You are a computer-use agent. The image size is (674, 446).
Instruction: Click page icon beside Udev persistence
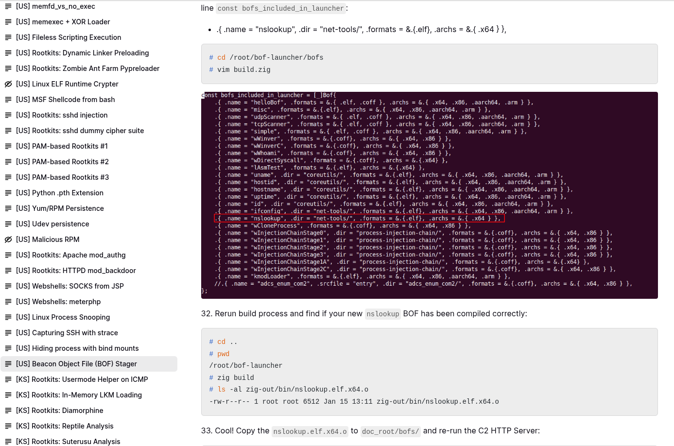pos(8,224)
